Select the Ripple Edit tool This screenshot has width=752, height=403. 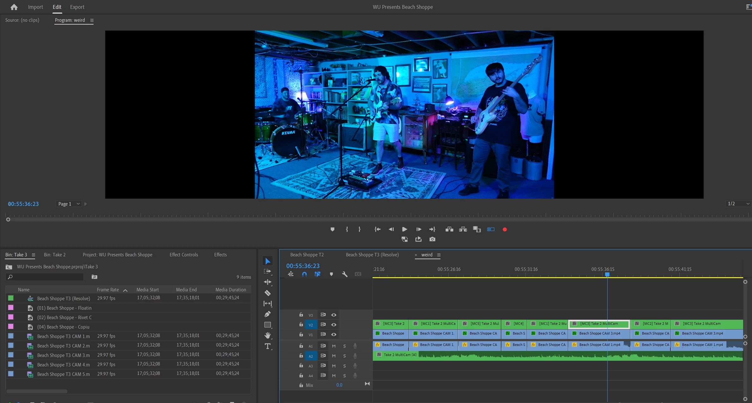pyautogui.click(x=268, y=282)
